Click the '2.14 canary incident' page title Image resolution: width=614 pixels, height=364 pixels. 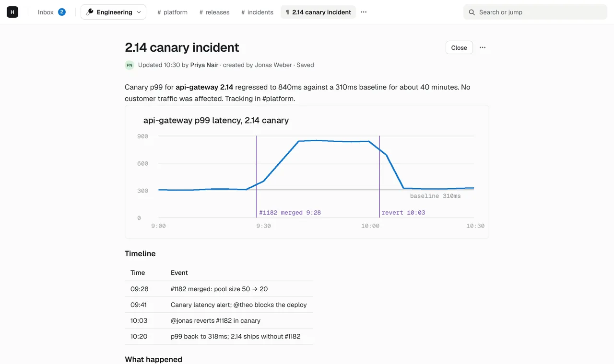182,47
